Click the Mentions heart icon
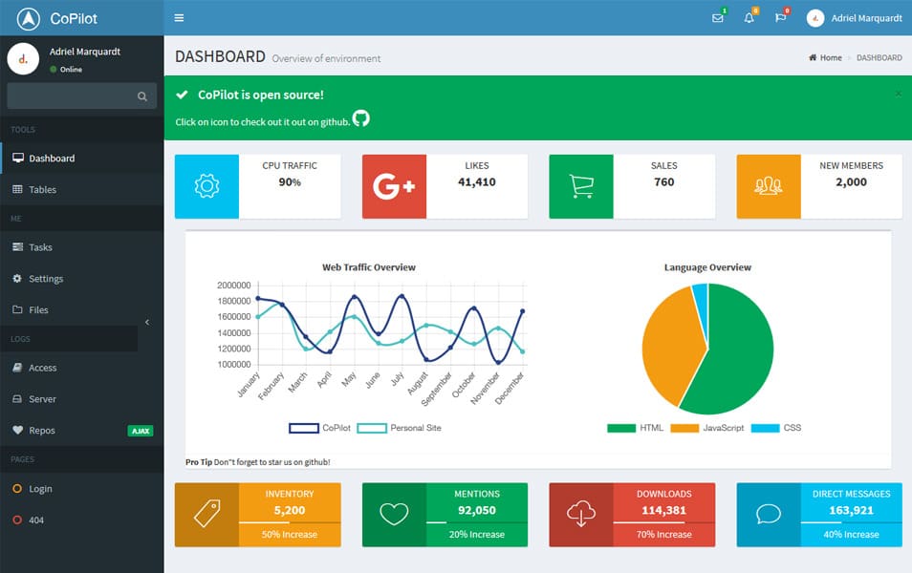The image size is (912, 573). click(394, 515)
